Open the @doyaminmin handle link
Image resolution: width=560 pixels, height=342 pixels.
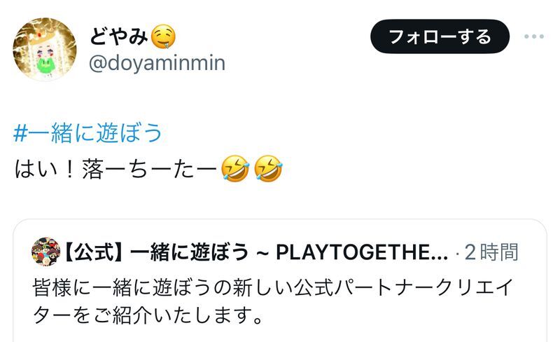point(157,63)
